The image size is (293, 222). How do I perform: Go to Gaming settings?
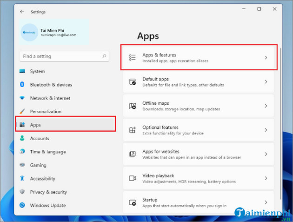pyautogui.click(x=64, y=165)
